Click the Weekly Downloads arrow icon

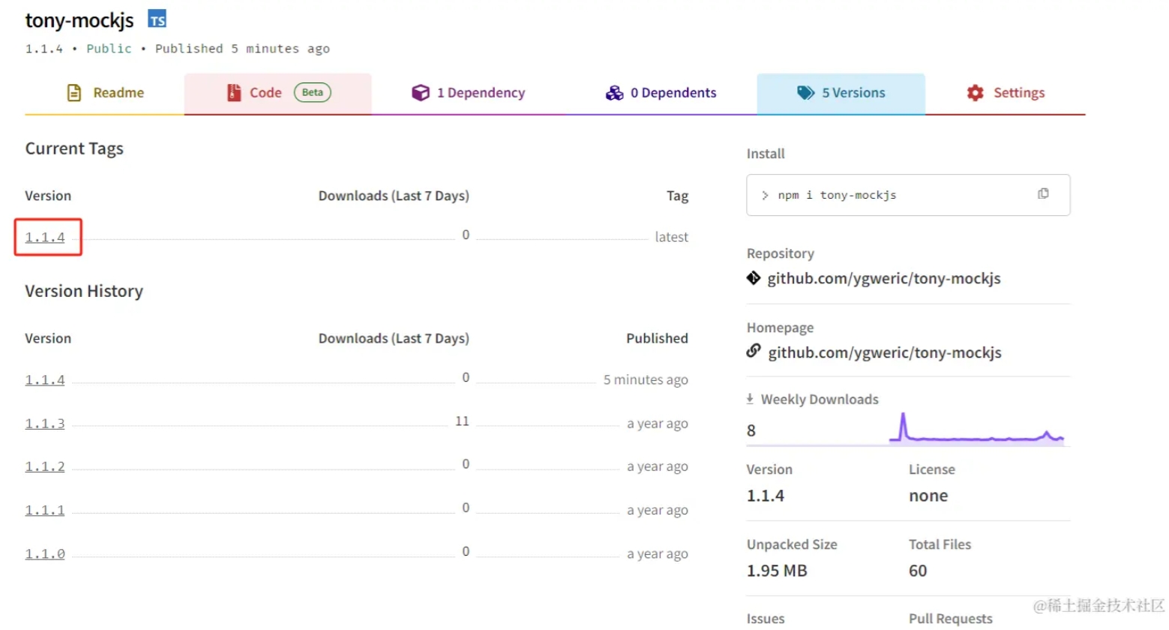750,399
